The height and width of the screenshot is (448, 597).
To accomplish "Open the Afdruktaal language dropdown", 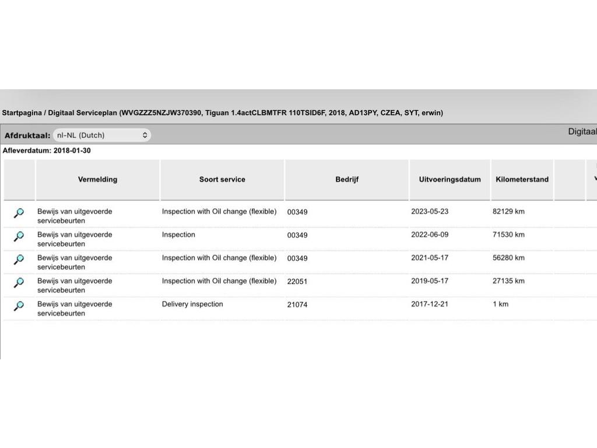I will click(x=102, y=135).
